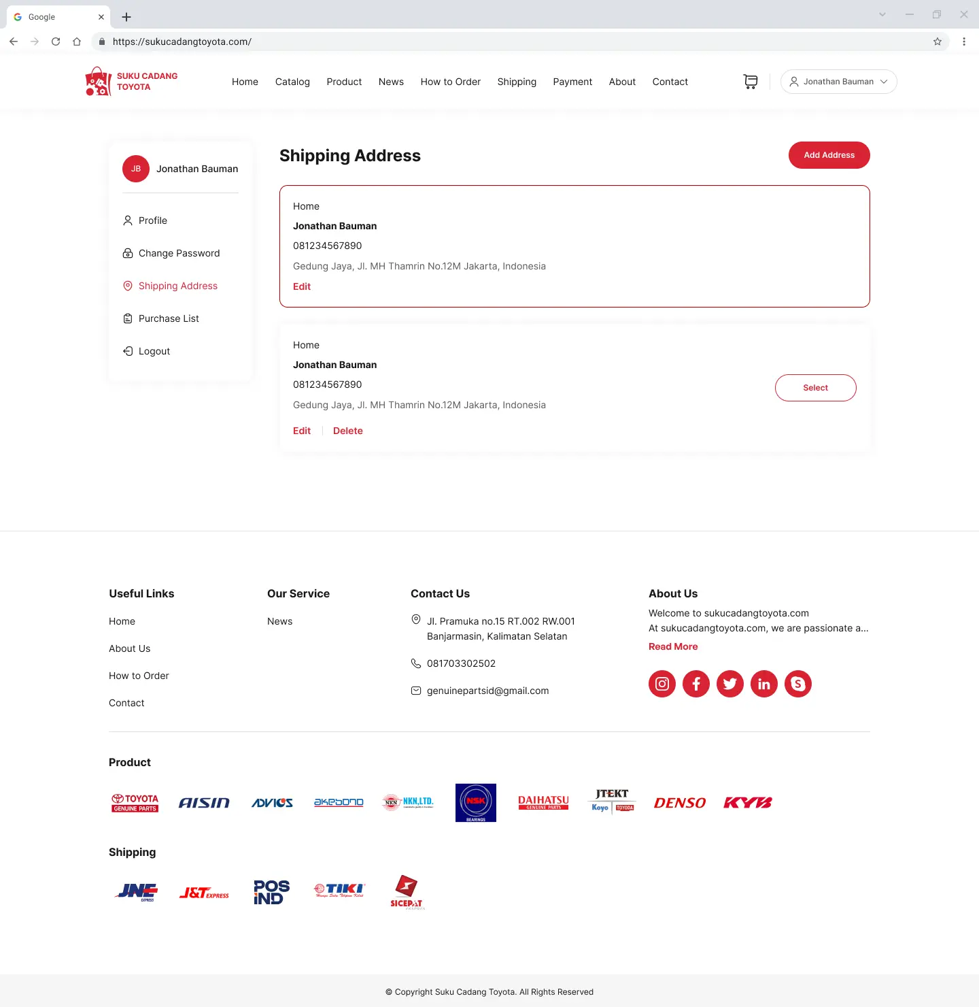The height and width of the screenshot is (1007, 979).
Task: Delete the second shipping address
Action: pyautogui.click(x=347, y=431)
